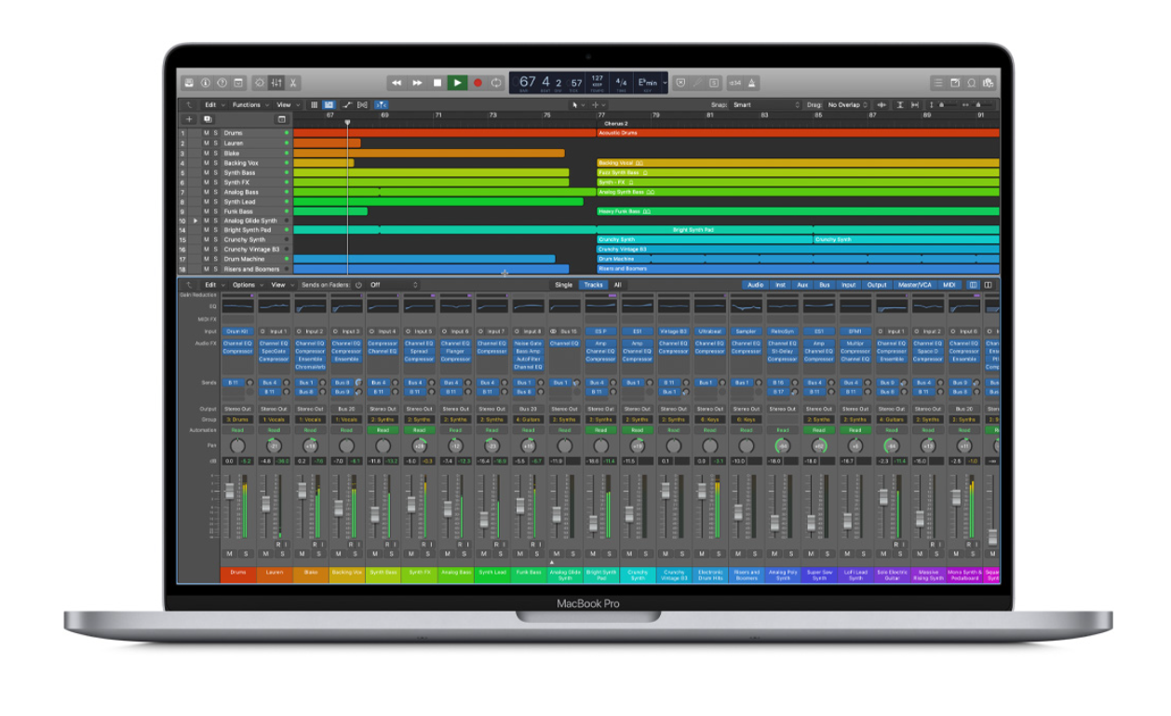
Task: Click the red Record button
Action: 478,83
